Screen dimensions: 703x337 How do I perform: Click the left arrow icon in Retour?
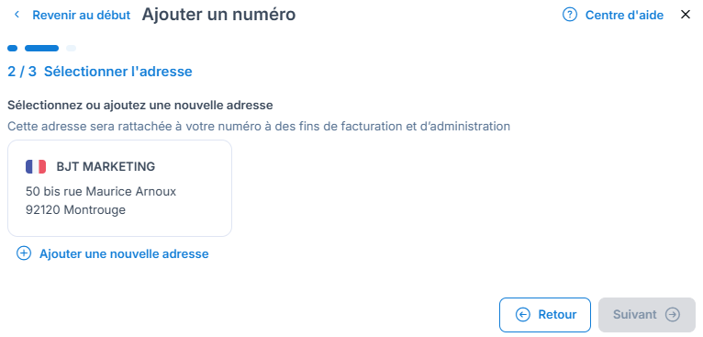[523, 315]
